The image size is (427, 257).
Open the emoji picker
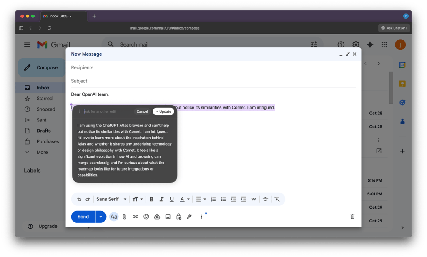pos(146,217)
